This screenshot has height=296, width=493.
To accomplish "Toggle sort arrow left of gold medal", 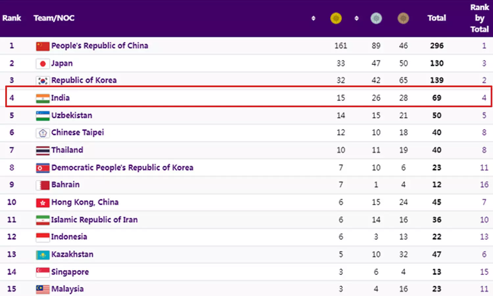I will pos(313,18).
